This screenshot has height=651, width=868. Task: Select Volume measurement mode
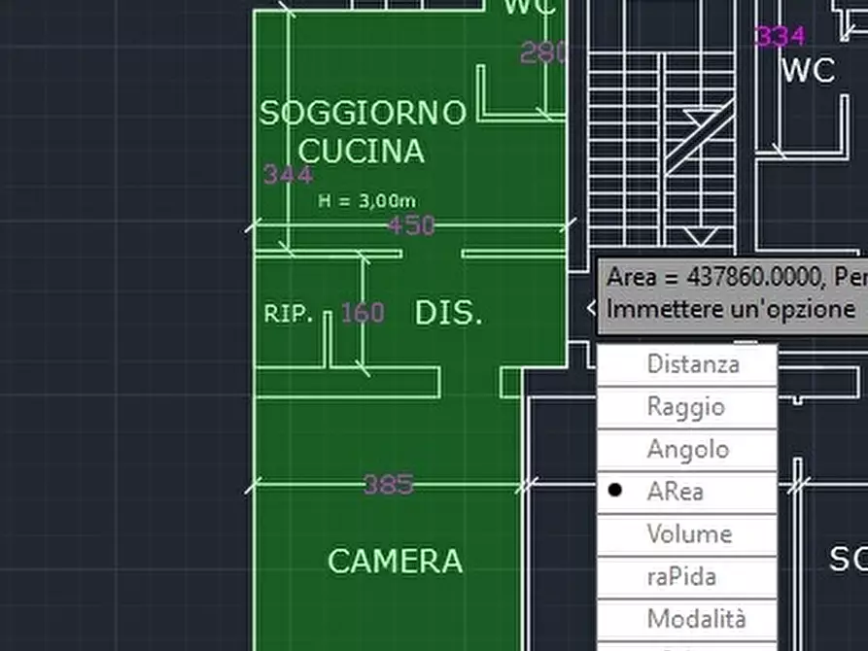688,534
